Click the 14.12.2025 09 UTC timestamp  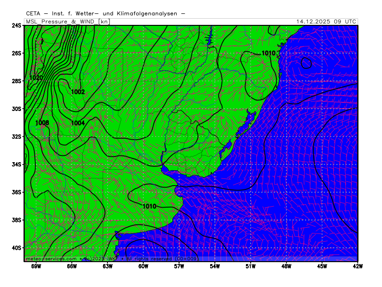click(x=326, y=22)
